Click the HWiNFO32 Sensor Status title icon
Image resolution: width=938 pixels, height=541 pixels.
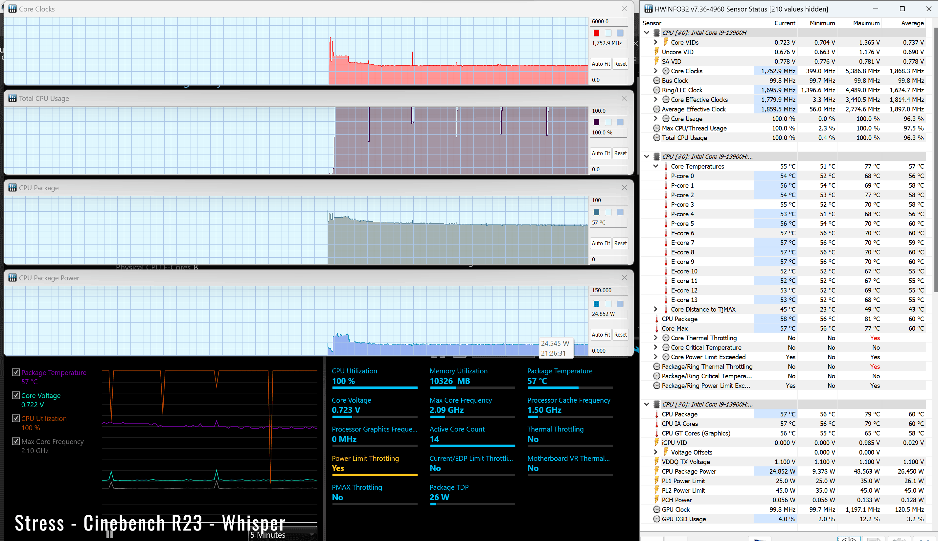click(648, 9)
